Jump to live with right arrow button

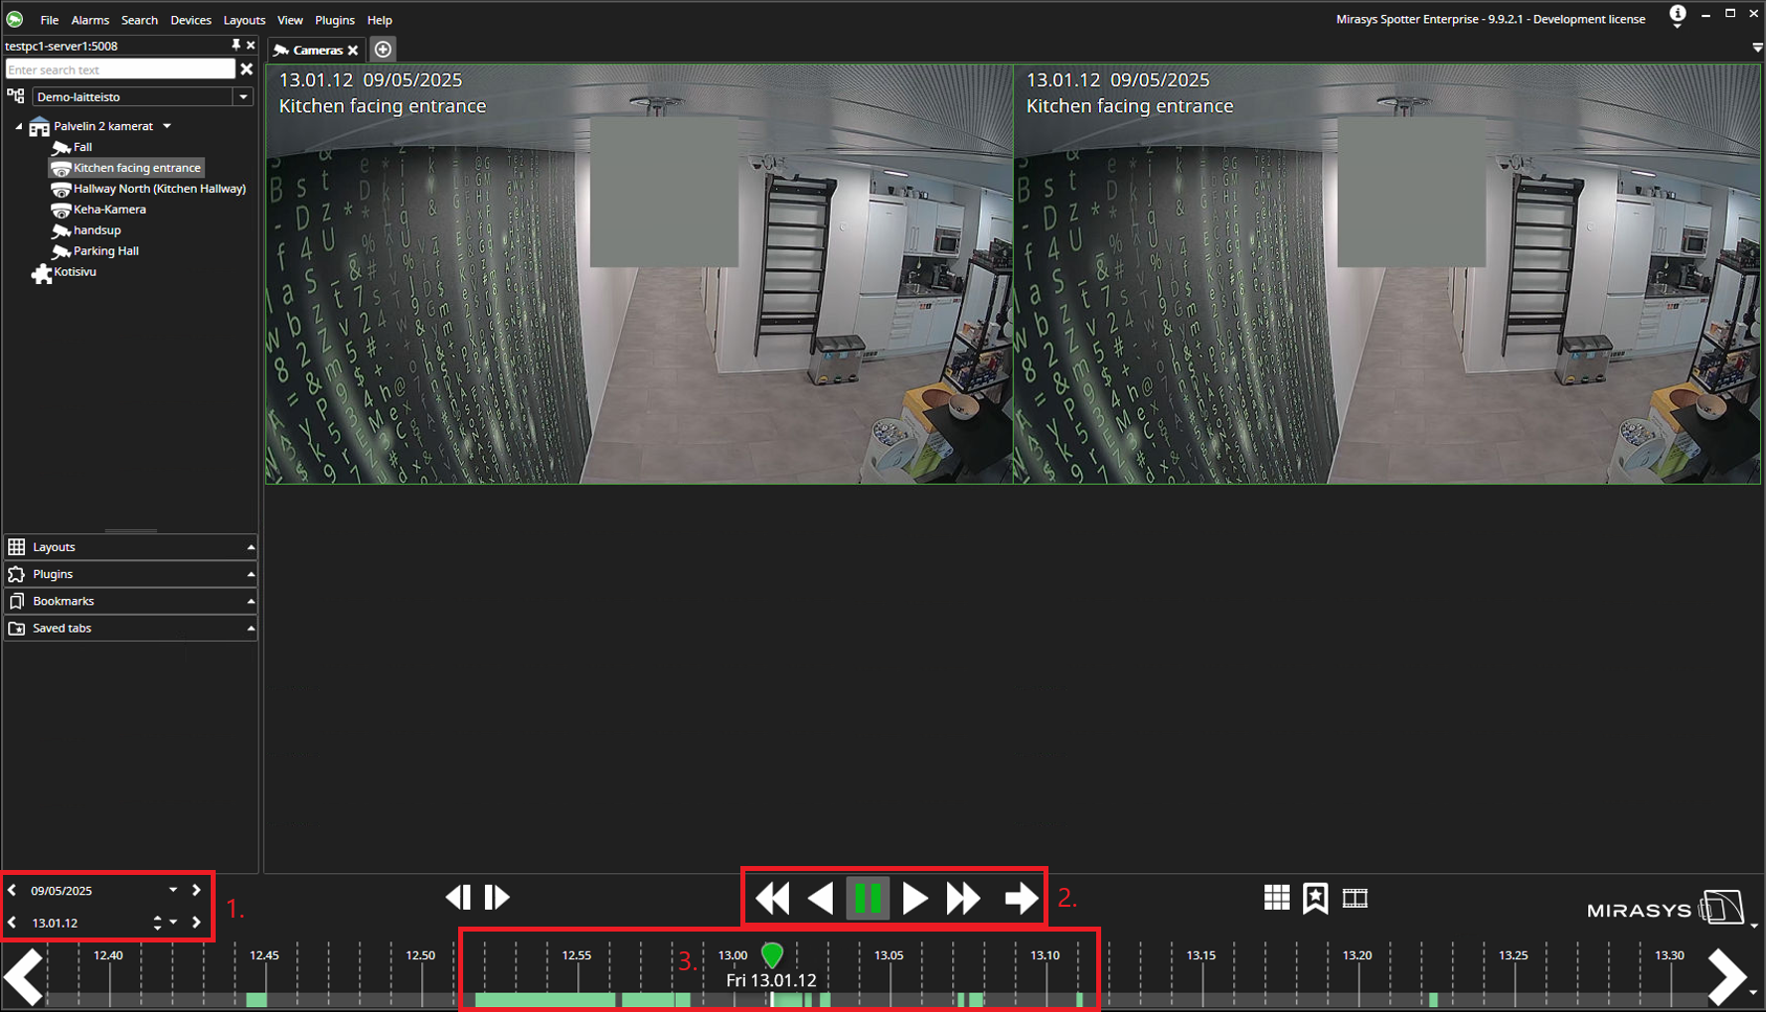click(x=1021, y=898)
